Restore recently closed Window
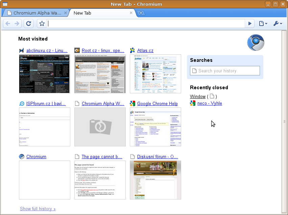The width and height of the screenshot is (288, 215). pyautogui.click(x=198, y=96)
